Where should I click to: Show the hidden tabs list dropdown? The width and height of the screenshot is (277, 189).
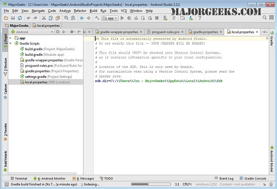pyautogui.click(x=264, y=32)
